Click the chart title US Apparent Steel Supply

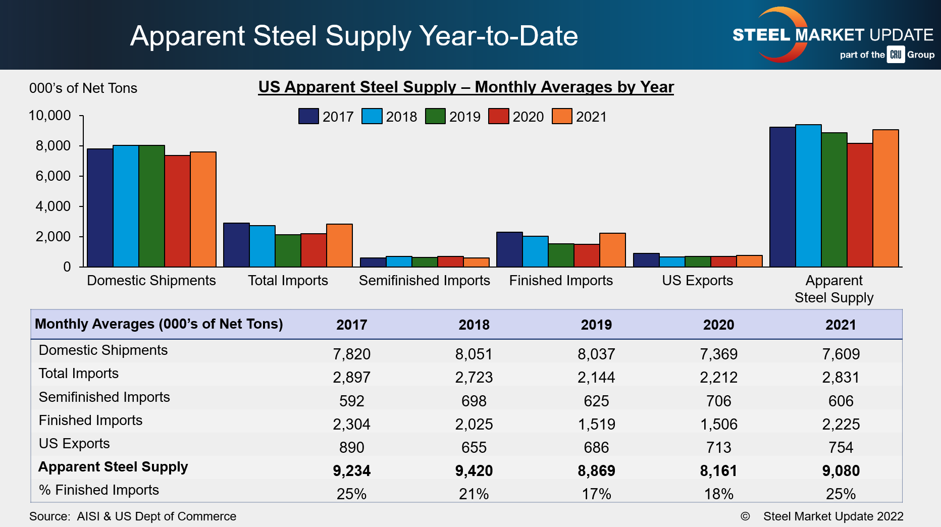click(465, 87)
